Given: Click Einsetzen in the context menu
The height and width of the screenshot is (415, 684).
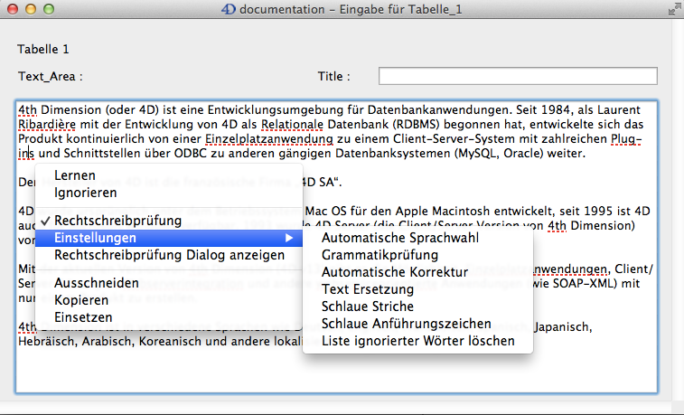Looking at the screenshot, I should click(x=83, y=317).
